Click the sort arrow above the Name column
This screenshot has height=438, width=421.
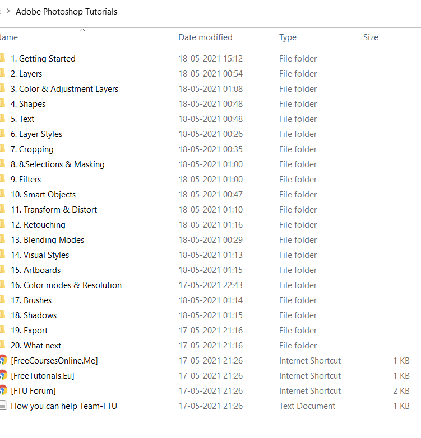point(82,30)
